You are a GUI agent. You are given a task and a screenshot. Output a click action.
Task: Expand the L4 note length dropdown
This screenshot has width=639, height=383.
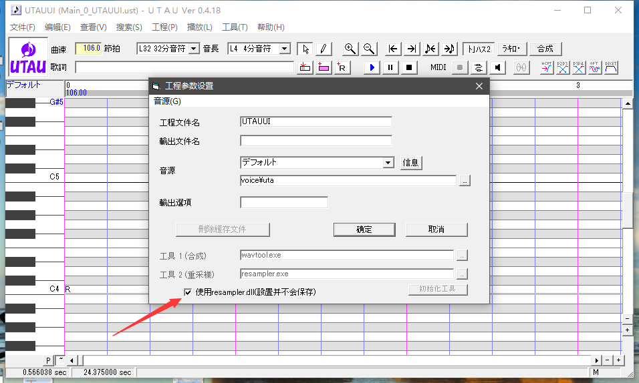285,49
